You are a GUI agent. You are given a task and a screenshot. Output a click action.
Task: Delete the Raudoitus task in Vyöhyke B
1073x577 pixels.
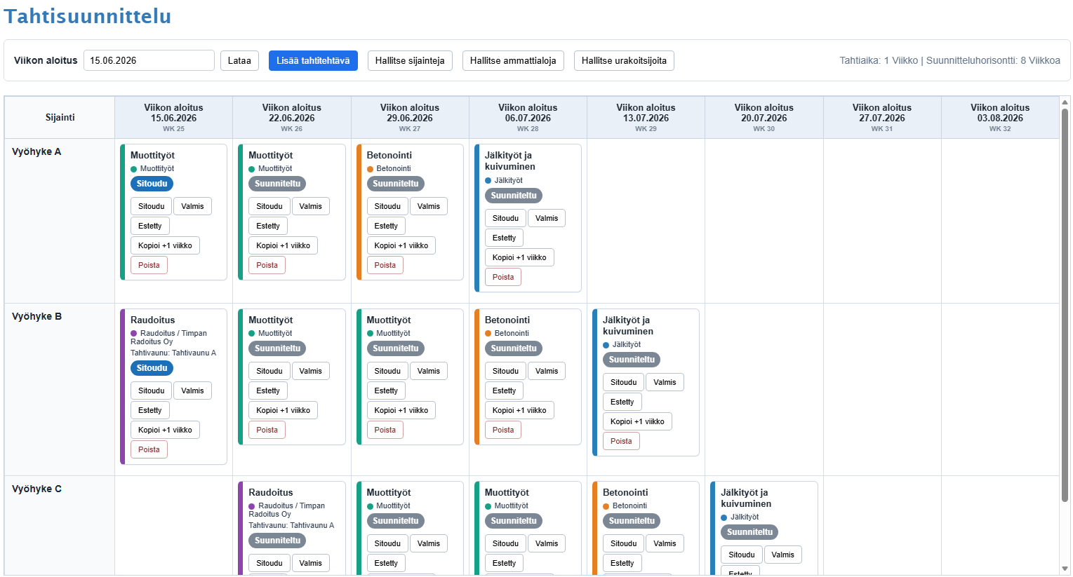[x=149, y=449]
